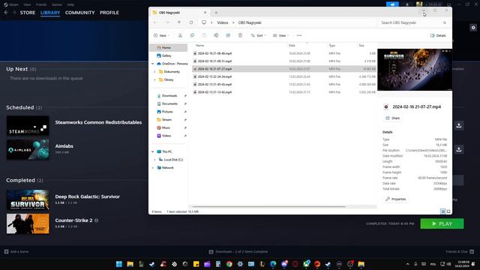Open Friends & Chat in Steam
Screen dimensions: 480x270
pyautogui.click(x=460, y=252)
